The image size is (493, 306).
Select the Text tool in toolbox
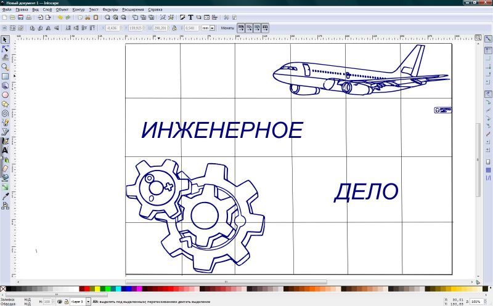click(5, 150)
